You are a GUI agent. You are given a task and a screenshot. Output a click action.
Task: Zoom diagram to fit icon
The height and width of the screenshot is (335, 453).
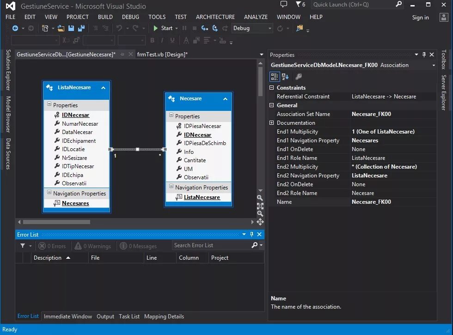[260, 206]
